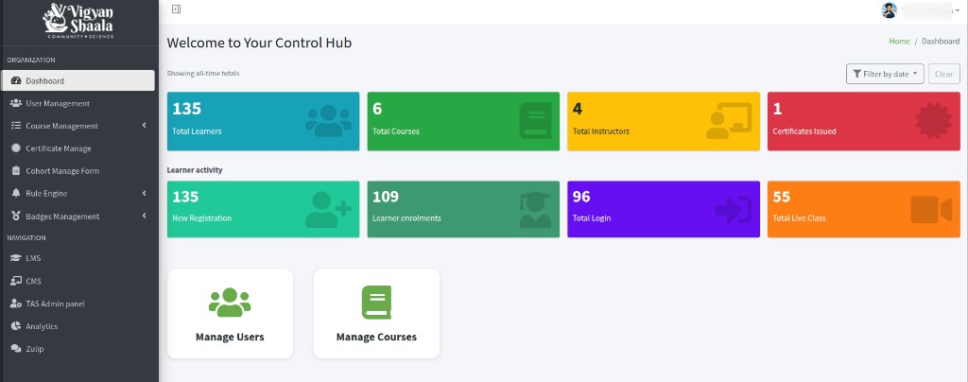
Task: Click the Cohort Manage Form clipboard icon
Action: pyautogui.click(x=16, y=171)
